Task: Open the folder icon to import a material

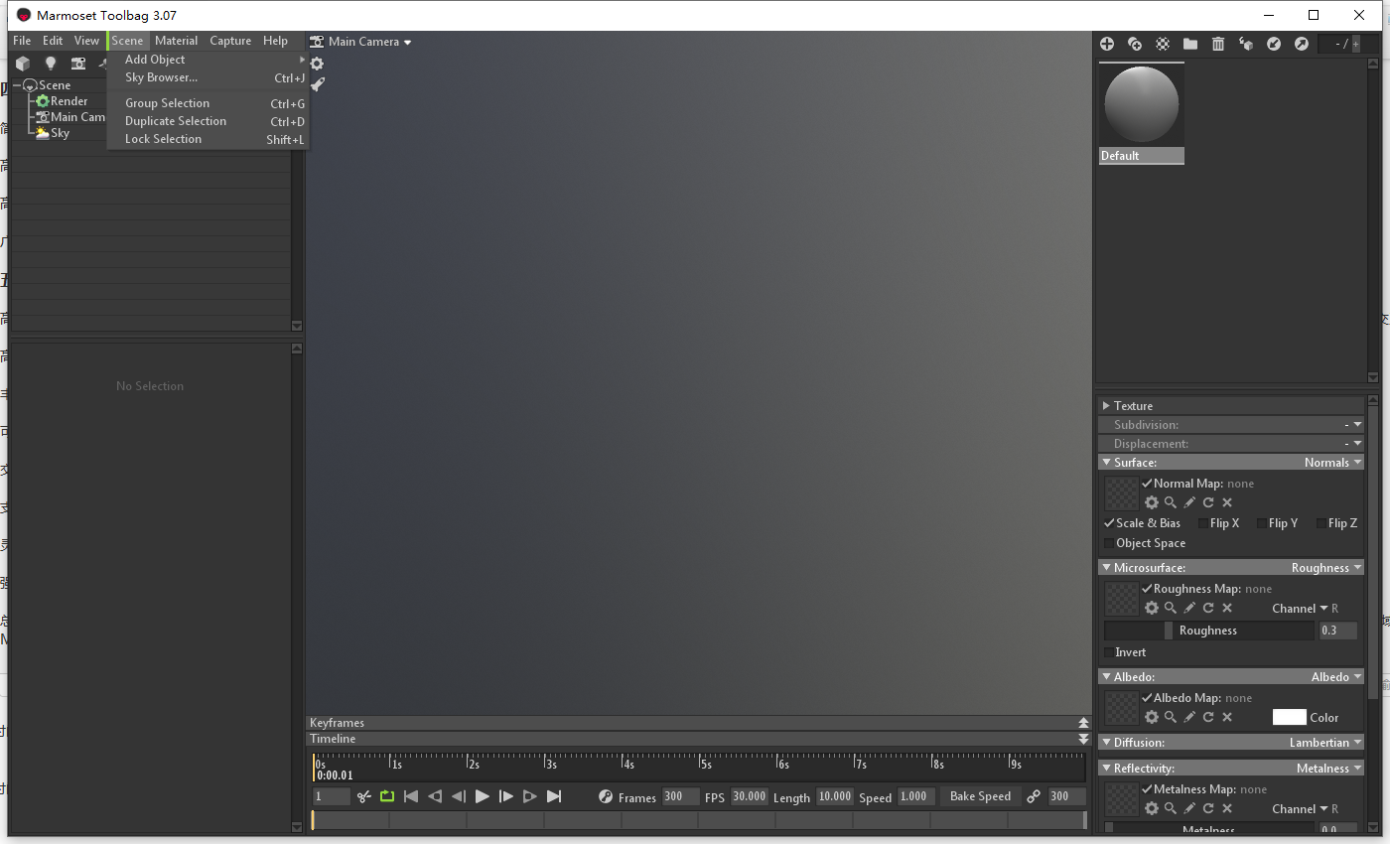Action: tap(1190, 44)
